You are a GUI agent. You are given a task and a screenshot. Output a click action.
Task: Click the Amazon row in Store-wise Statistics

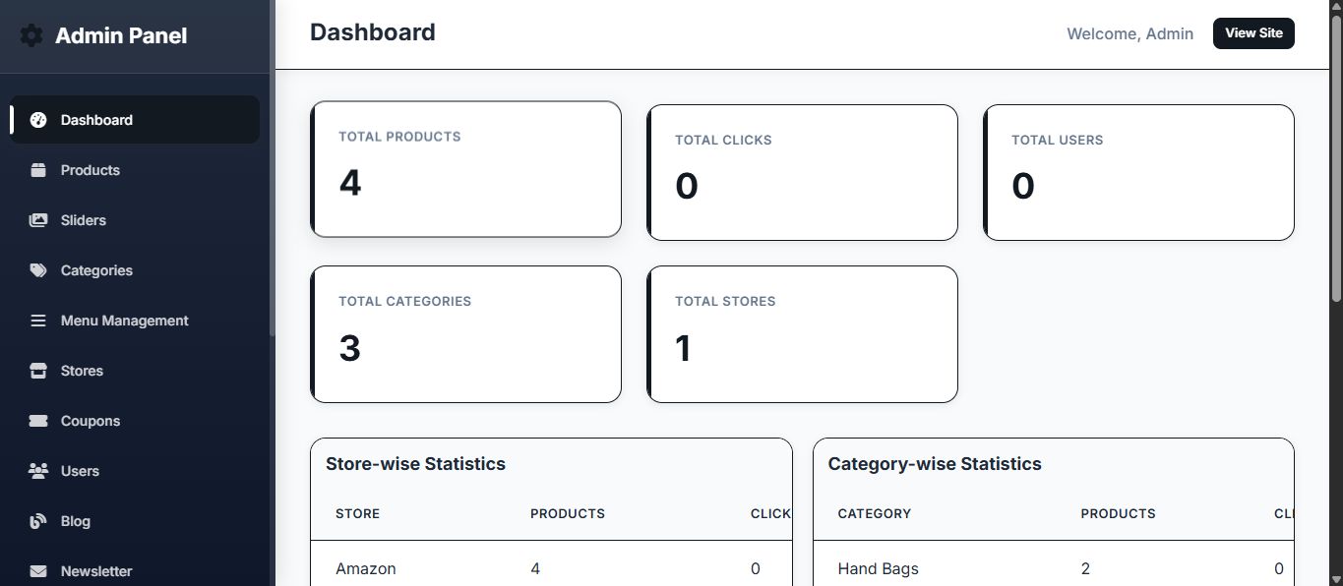(551, 568)
